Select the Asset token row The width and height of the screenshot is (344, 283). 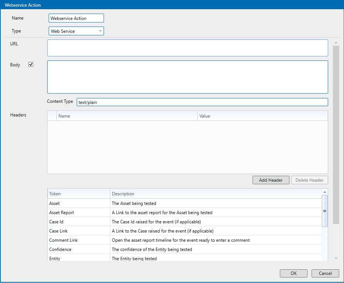pyautogui.click(x=79, y=203)
